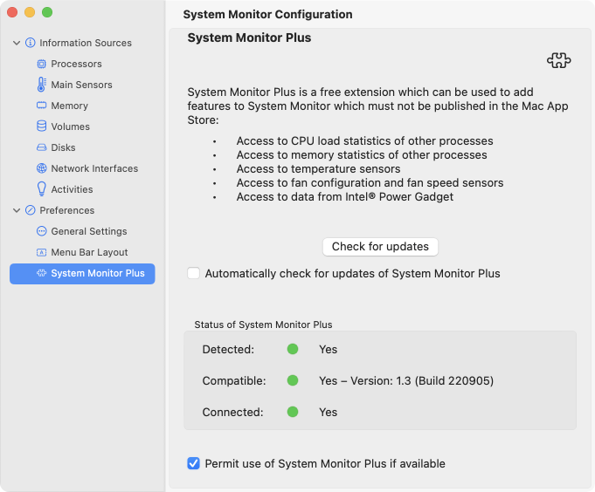Open the Processors section
Viewport: 595px width, 492px height.
point(82,64)
